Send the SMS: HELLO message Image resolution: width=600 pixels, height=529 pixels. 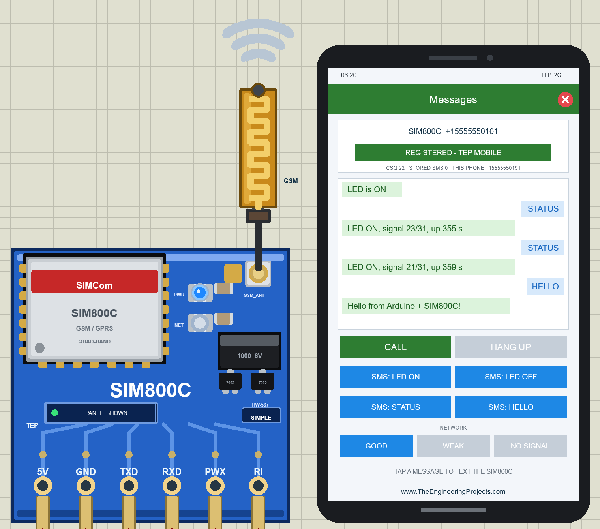(x=511, y=407)
